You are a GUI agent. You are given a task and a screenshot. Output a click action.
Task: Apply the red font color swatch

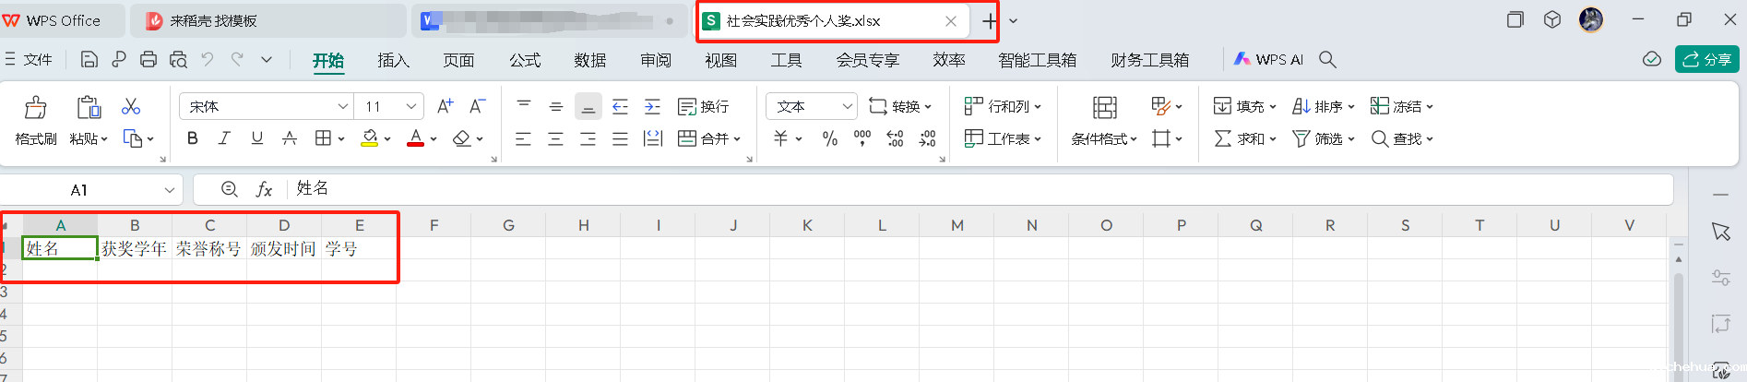(x=416, y=138)
